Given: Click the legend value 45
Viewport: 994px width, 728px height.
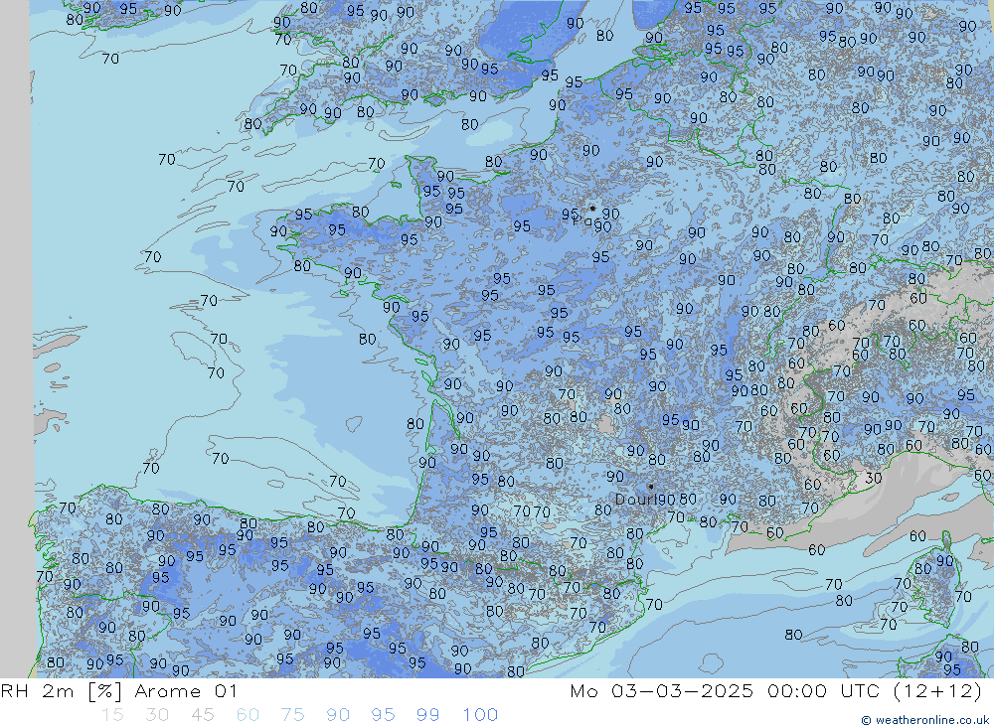Looking at the screenshot, I should pos(202,715).
